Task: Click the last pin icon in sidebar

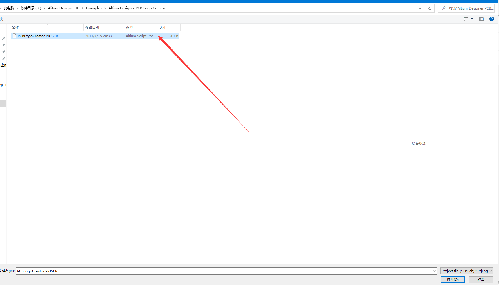Action: (x=4, y=58)
